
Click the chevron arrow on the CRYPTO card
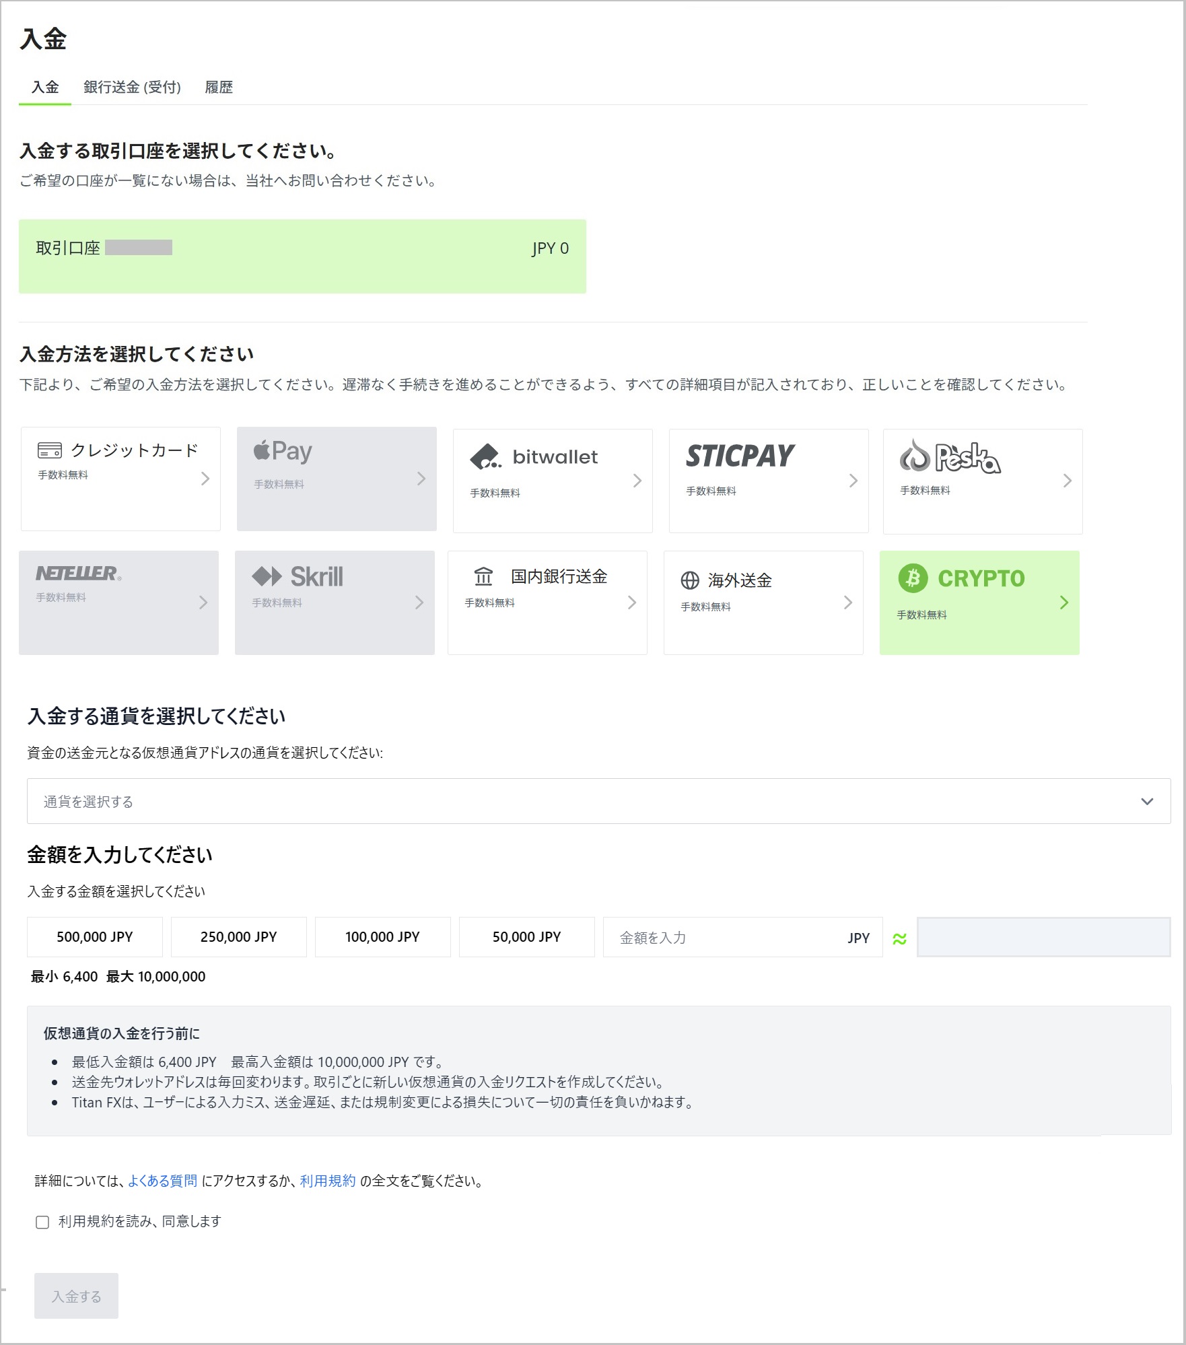[1063, 602]
